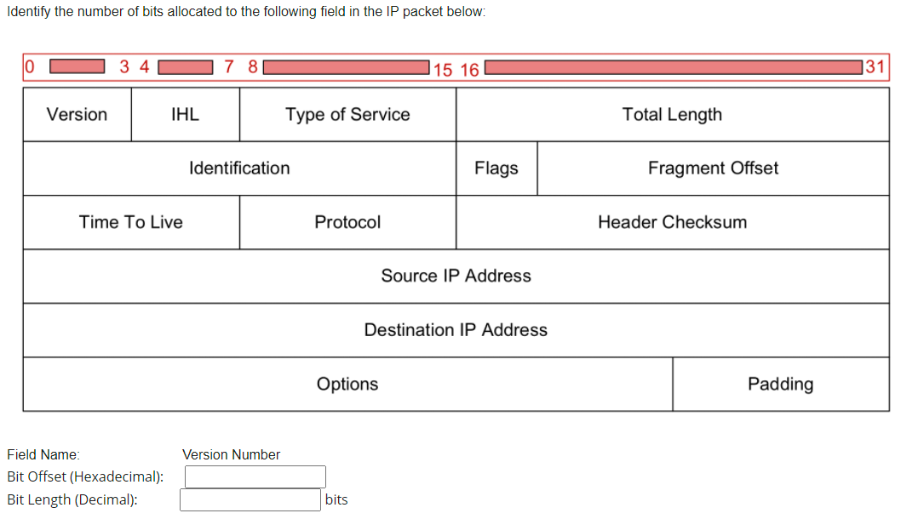Click the bit number 31 in ruler
This screenshot has width=901, height=519.
(x=875, y=66)
